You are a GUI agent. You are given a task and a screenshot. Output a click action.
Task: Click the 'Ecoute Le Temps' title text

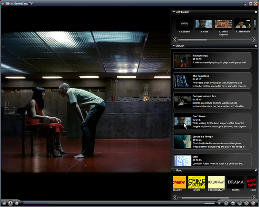click(x=202, y=137)
